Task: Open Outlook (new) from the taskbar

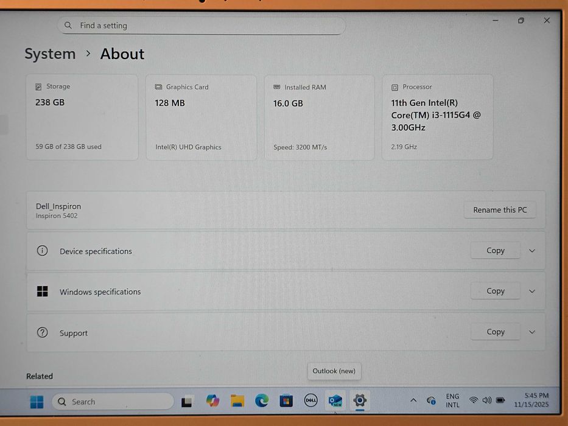Action: click(x=335, y=400)
